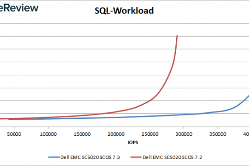249x166 pixels.
Task: Click the IOPS axis title
Action: pyautogui.click(x=133, y=143)
